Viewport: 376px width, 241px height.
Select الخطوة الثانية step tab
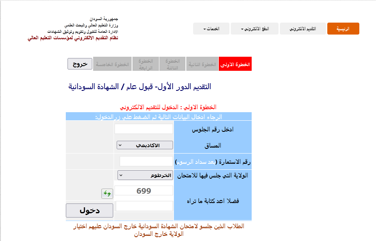(202, 64)
